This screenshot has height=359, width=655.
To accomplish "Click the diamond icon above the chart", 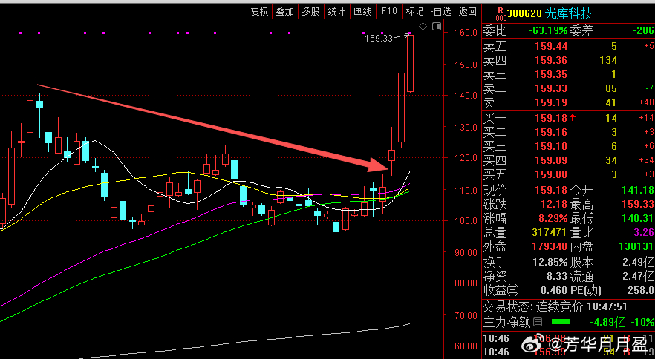I will click(423, 27).
